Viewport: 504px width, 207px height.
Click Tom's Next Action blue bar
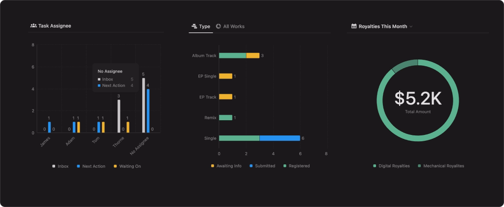pos(98,127)
